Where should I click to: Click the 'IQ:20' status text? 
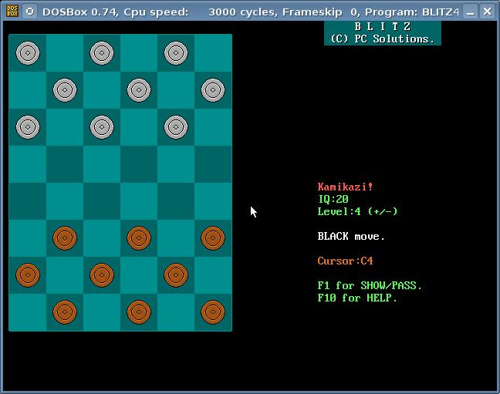(x=333, y=199)
